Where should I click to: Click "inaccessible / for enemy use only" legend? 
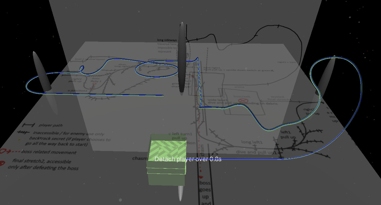(x=69, y=134)
